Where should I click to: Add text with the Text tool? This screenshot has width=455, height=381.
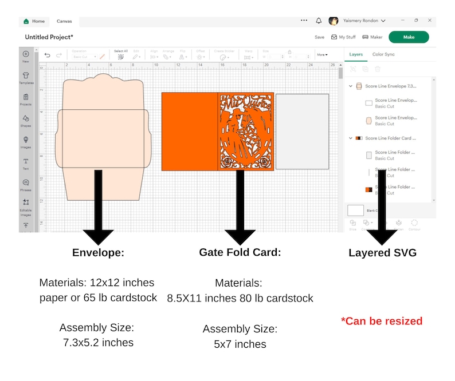26,164
